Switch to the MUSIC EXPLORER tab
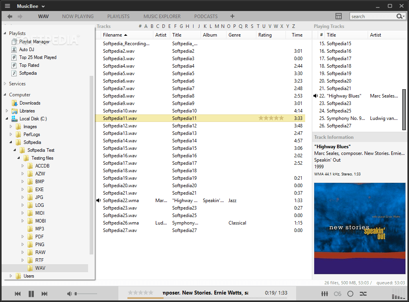 (x=162, y=16)
